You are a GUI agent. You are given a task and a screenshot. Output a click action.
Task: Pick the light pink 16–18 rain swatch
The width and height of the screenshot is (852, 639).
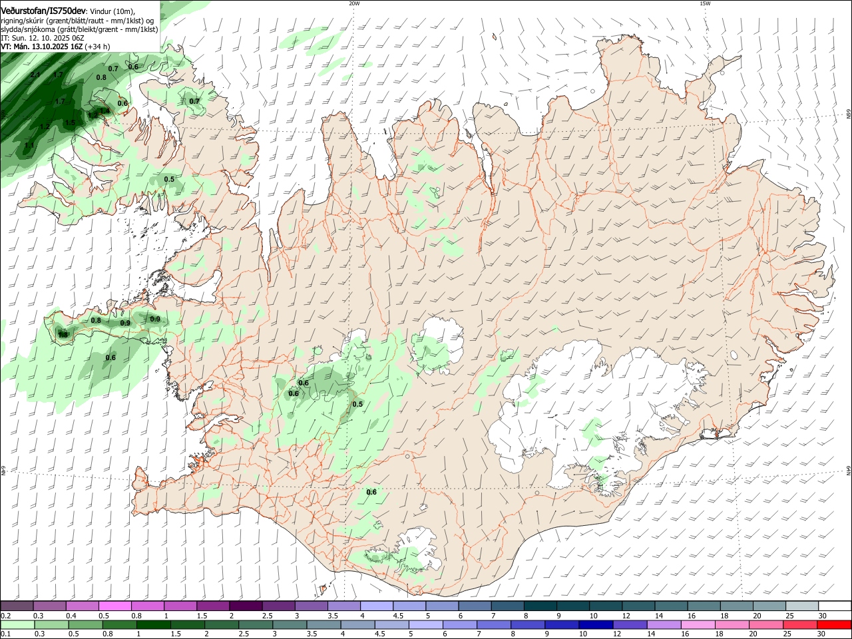click(698, 624)
